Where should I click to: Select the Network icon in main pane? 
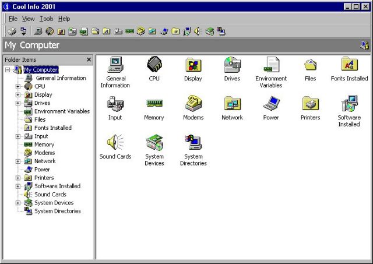click(233, 103)
